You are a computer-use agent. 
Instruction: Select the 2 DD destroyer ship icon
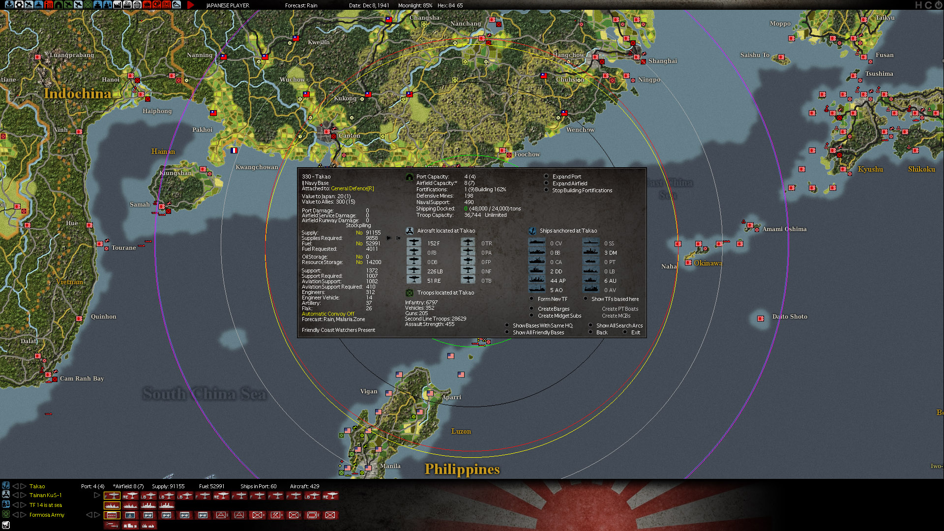pyautogui.click(x=537, y=271)
